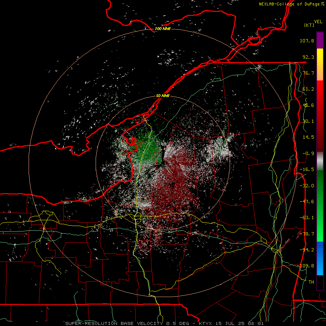Select the -63.1 velocity scale value
This screenshot has height=326, width=326.
coord(307,218)
